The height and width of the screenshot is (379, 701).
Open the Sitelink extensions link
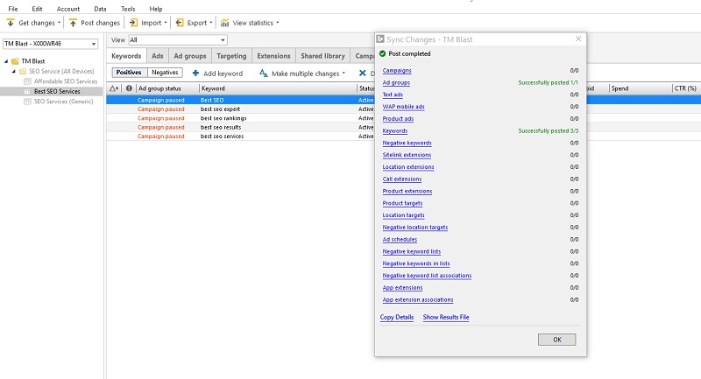[x=407, y=155]
